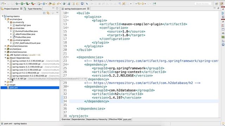
Task: Maximize the Project Explorer panel
Action: click(57, 8)
